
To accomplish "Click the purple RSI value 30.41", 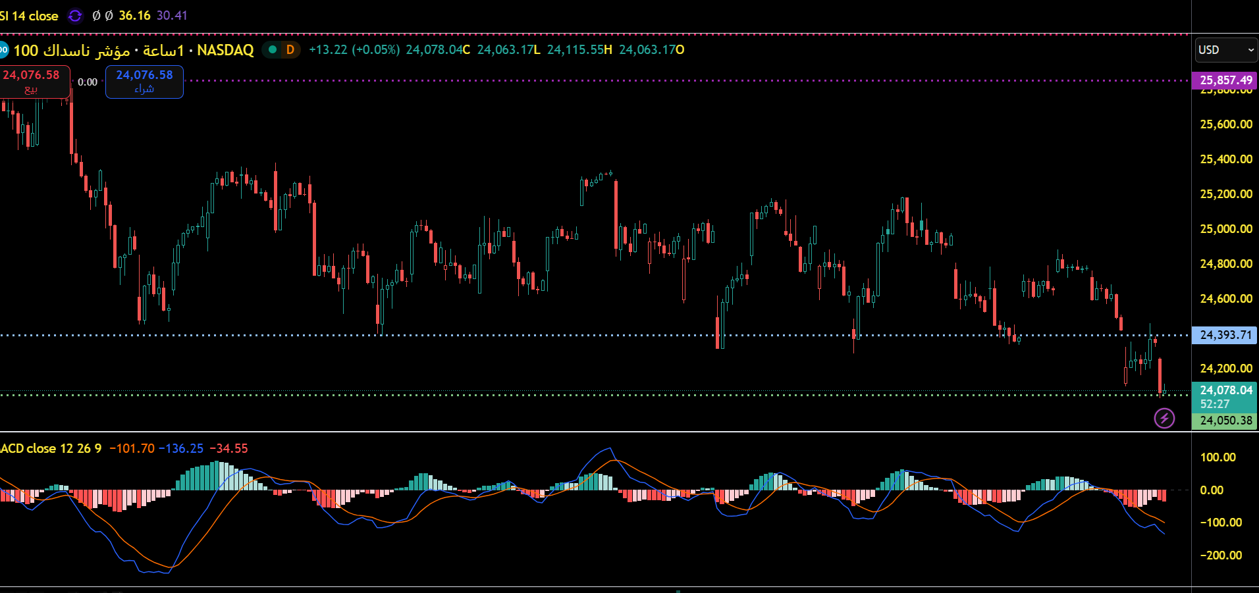I will tap(172, 16).
